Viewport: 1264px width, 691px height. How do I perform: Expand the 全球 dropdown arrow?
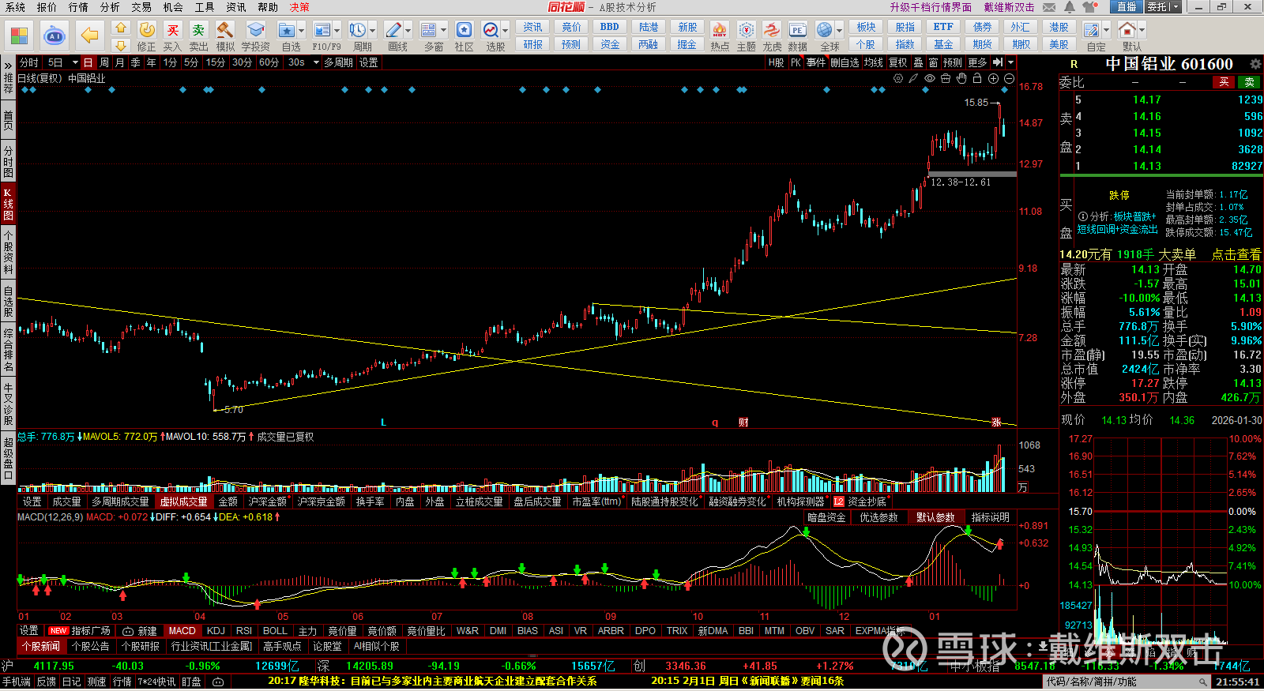[839, 31]
